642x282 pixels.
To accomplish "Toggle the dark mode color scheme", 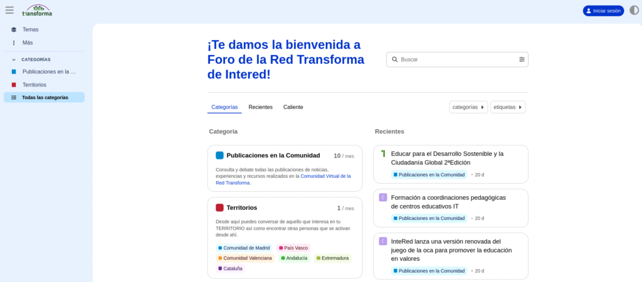I will [634, 11].
